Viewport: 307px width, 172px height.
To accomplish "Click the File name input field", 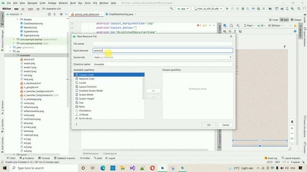I will point(163,43).
